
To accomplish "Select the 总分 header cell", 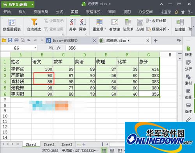I will coord(149,62).
